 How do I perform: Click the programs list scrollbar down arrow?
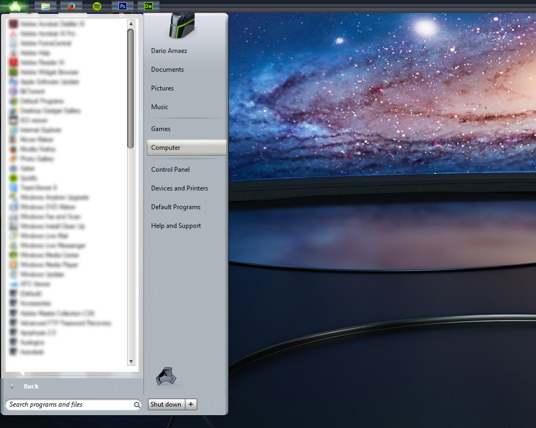[x=131, y=362]
